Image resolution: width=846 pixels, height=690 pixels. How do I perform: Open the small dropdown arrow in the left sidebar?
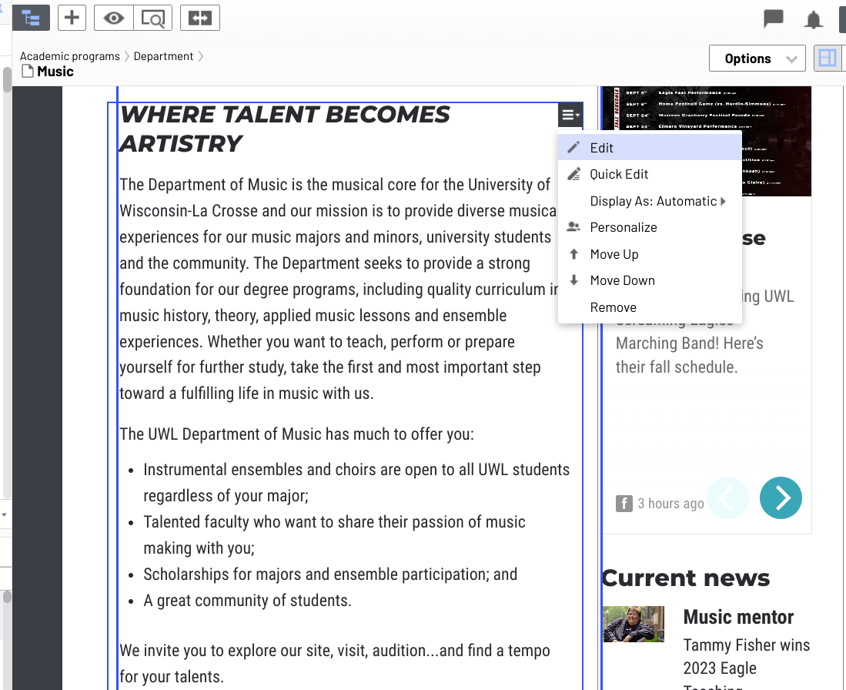click(5, 514)
